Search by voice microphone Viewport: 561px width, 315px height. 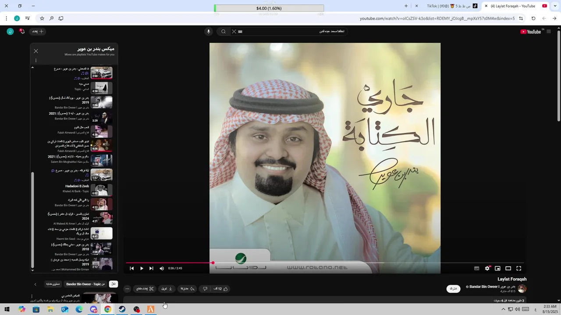pos(209,31)
